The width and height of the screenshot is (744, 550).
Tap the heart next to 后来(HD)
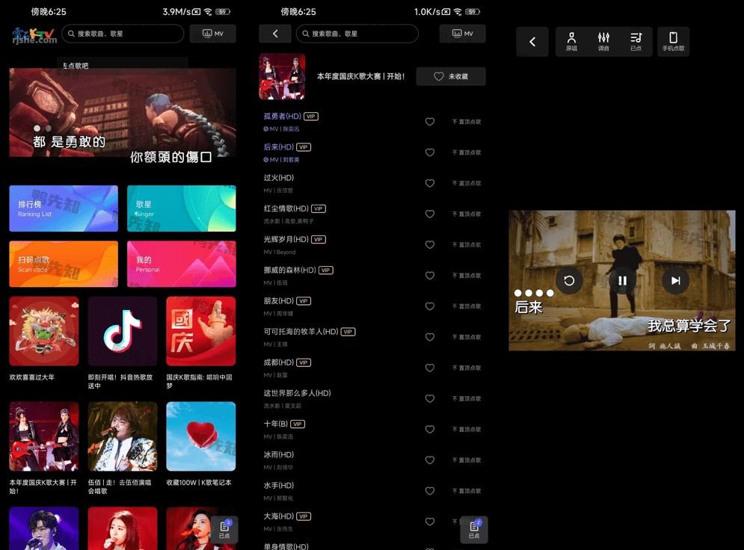(x=430, y=152)
